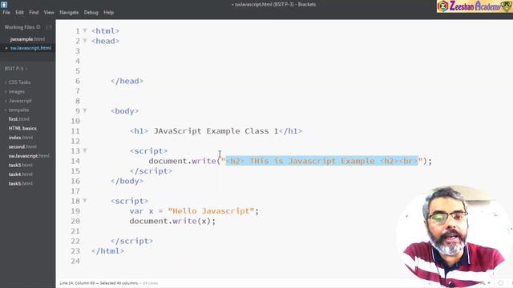Open Working Files gear settings
This screenshot has height=288, width=513.
coord(38,27)
